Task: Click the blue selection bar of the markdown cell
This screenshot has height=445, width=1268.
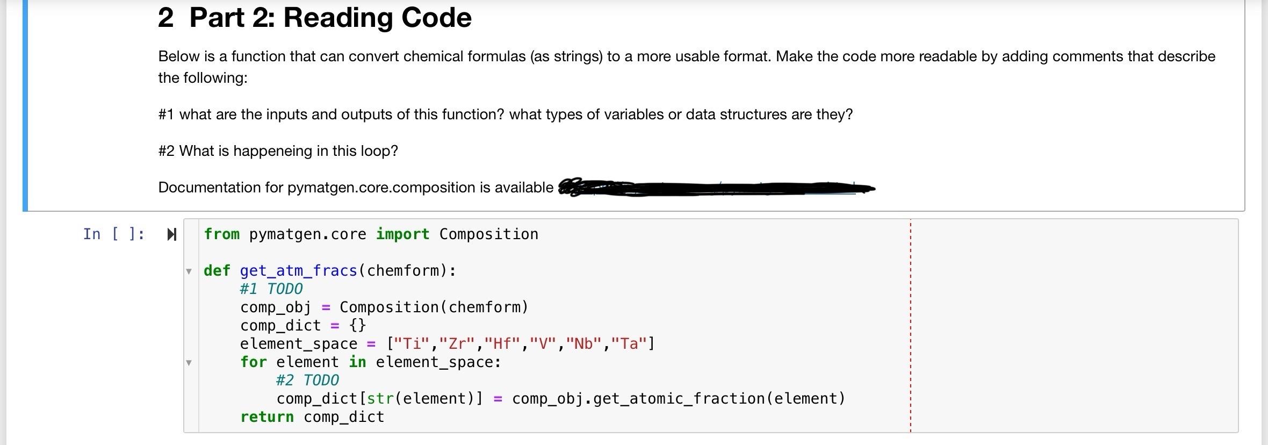Action: tap(24, 102)
